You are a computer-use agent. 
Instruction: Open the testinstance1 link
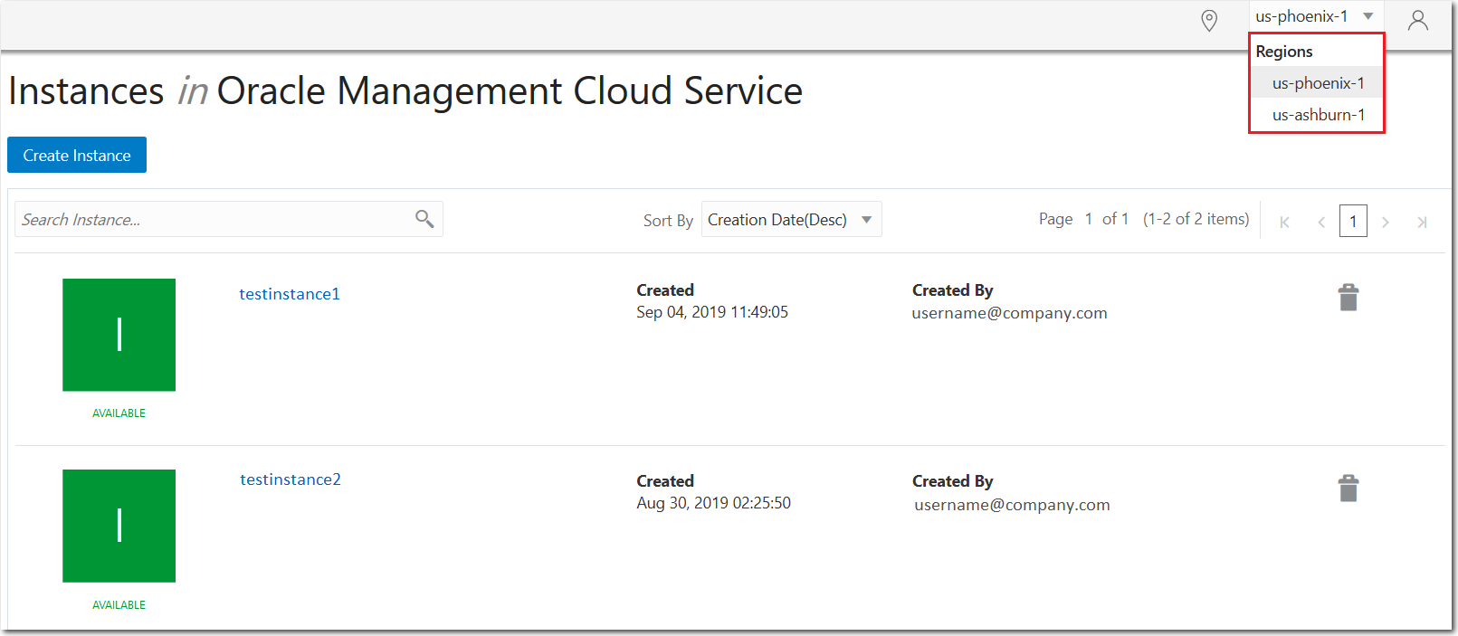[290, 294]
